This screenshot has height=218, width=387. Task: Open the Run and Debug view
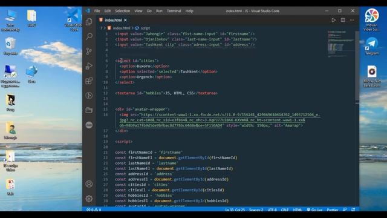click(x=89, y=66)
